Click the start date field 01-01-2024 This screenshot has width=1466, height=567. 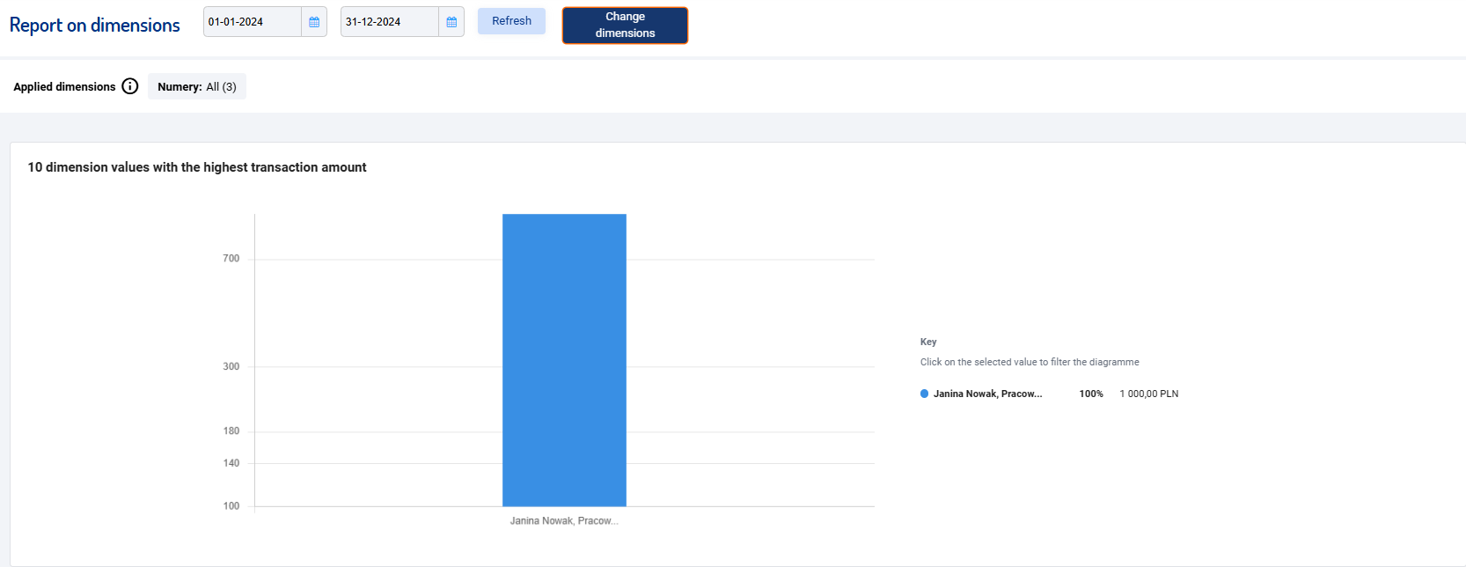[253, 22]
